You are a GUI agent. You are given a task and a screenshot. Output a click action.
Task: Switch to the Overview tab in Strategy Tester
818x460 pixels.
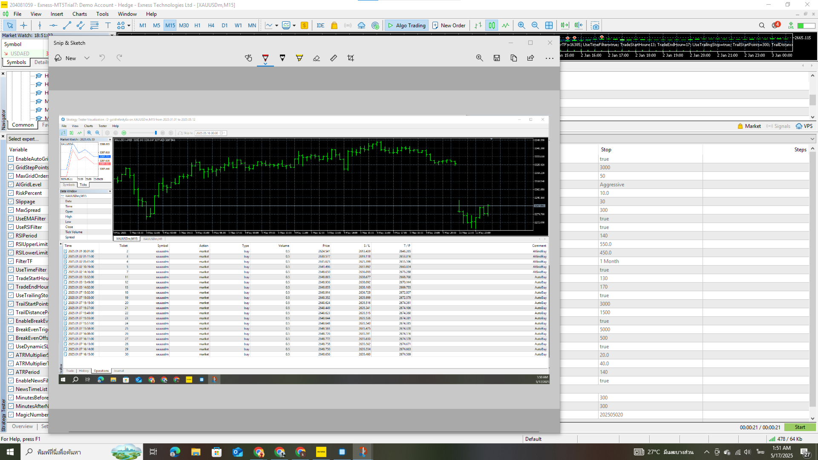click(22, 426)
